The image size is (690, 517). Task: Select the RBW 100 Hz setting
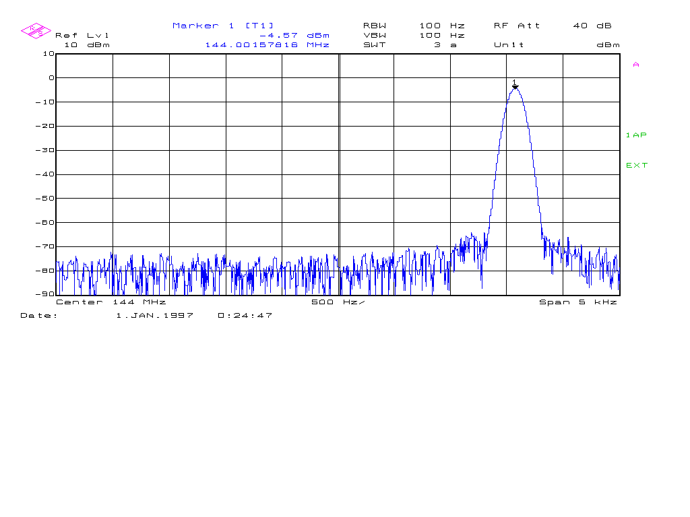414,26
